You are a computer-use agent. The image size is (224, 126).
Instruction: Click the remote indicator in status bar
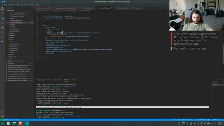[1, 120]
